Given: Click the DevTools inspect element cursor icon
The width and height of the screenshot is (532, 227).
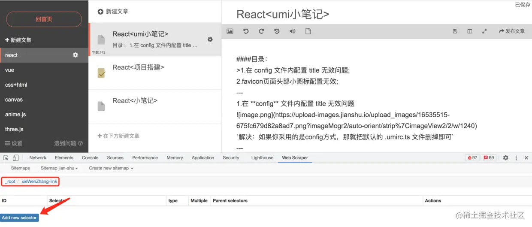Looking at the screenshot, I should coord(6,157).
